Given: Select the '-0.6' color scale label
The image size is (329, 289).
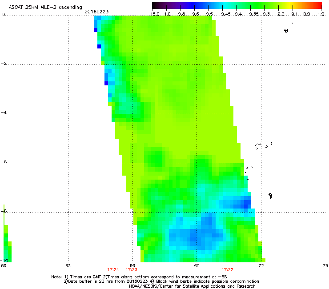Looking at the screenshot, I should click(x=194, y=14).
